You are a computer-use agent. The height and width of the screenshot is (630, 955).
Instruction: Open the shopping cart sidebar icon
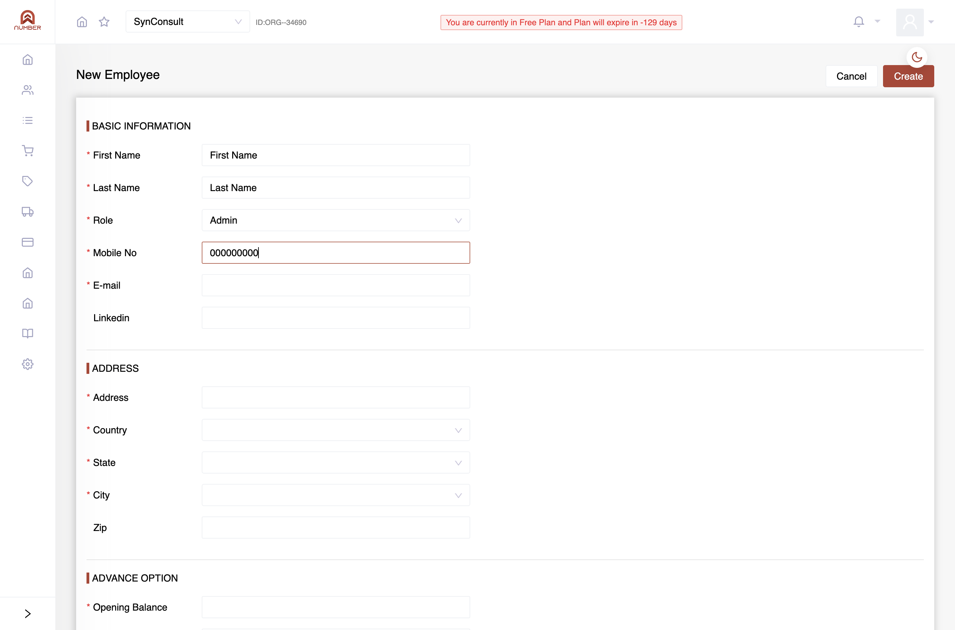28,151
